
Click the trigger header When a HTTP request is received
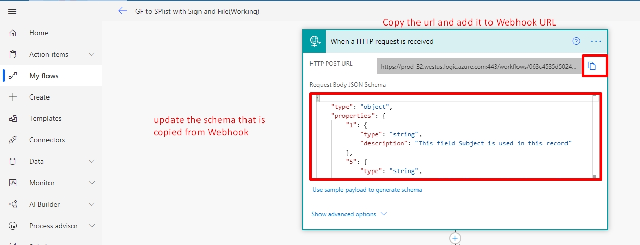coord(382,41)
